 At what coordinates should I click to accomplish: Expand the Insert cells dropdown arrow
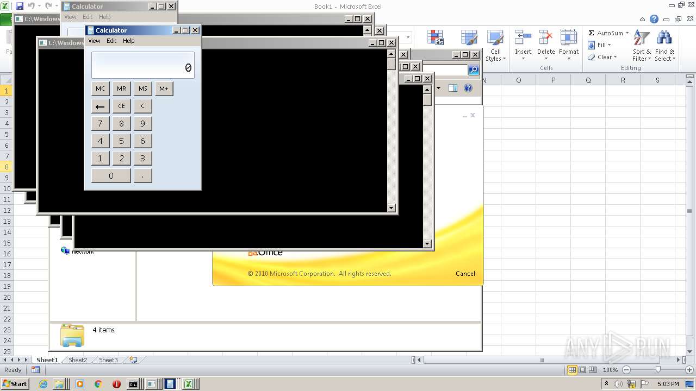pos(523,59)
